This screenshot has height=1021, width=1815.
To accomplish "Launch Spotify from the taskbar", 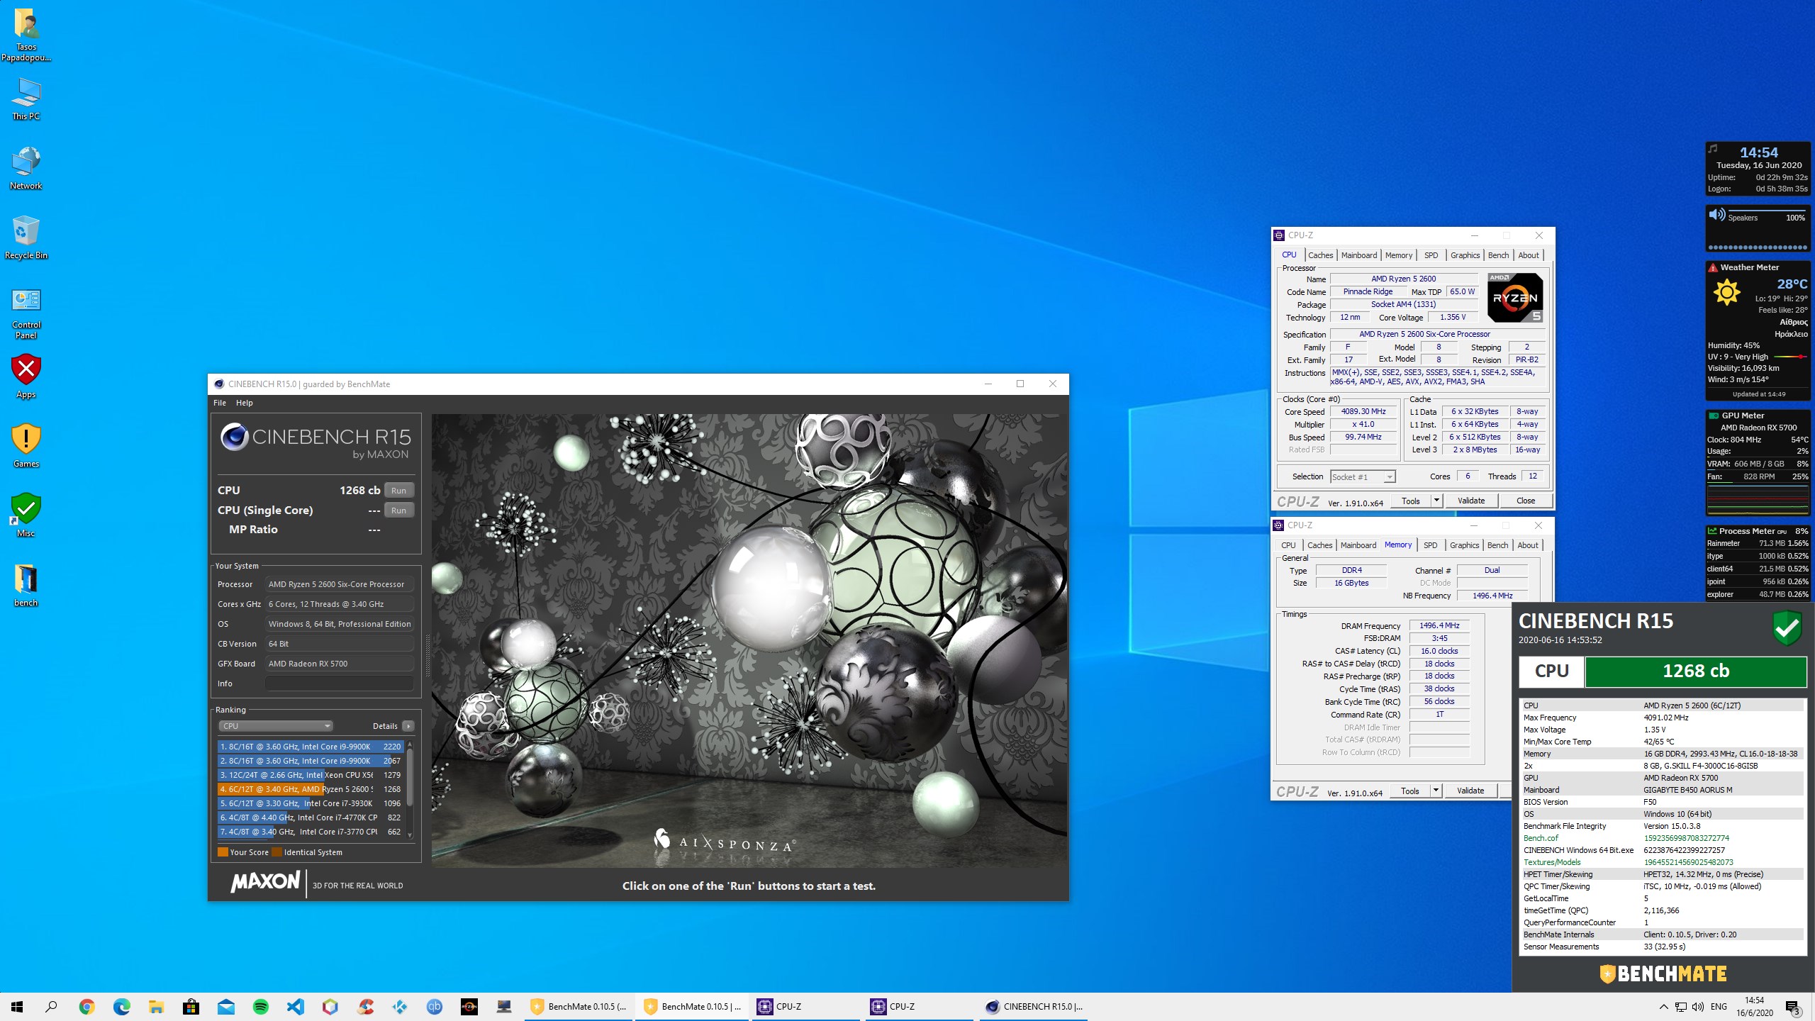I will 260,1006.
